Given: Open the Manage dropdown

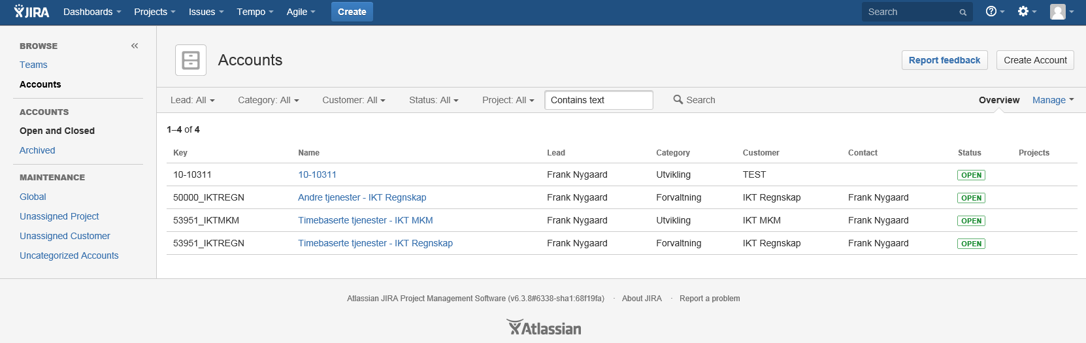Looking at the screenshot, I should tap(1053, 100).
